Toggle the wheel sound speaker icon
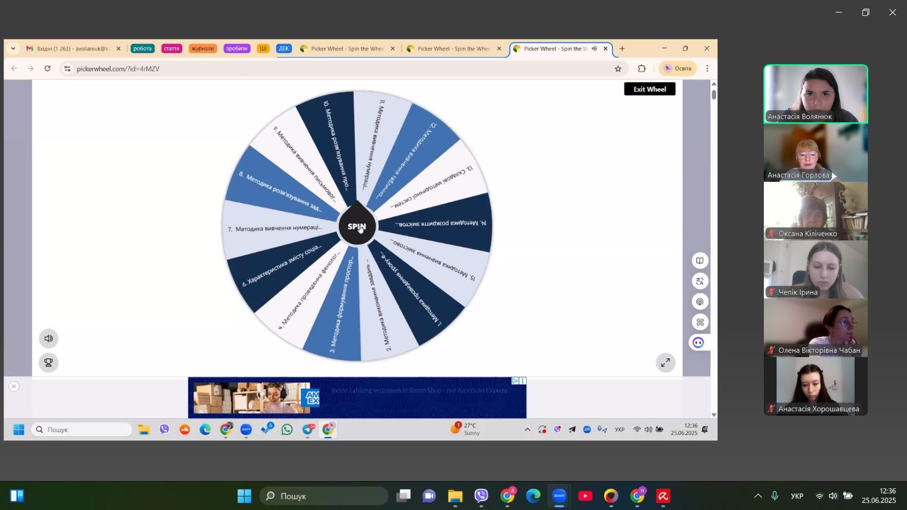The image size is (907, 510). pos(49,339)
